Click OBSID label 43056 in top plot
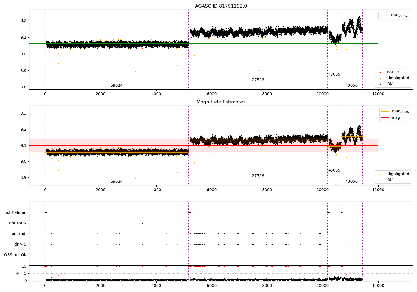This screenshot has width=417, height=292. [351, 86]
